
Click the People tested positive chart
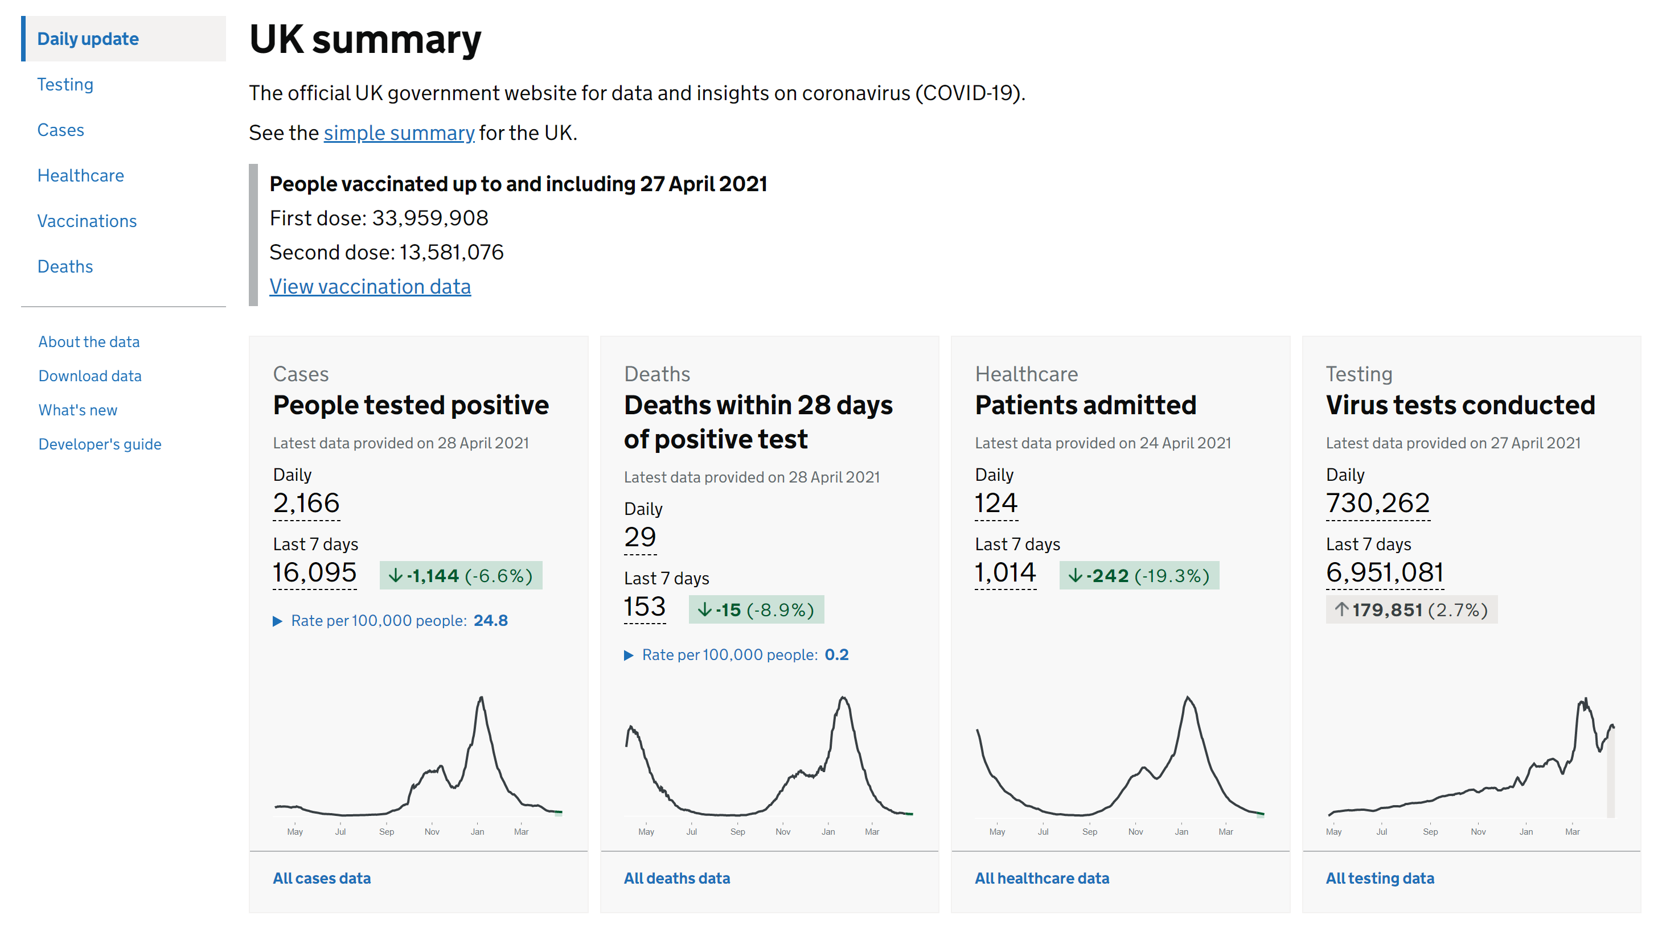[418, 761]
